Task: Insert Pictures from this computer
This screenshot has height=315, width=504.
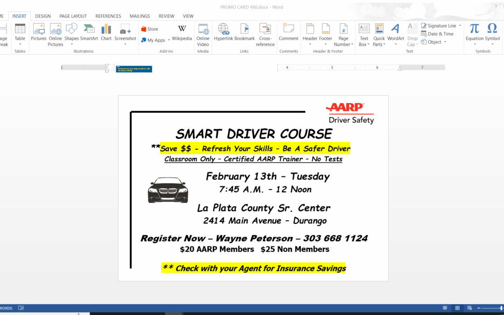Action: (x=39, y=33)
